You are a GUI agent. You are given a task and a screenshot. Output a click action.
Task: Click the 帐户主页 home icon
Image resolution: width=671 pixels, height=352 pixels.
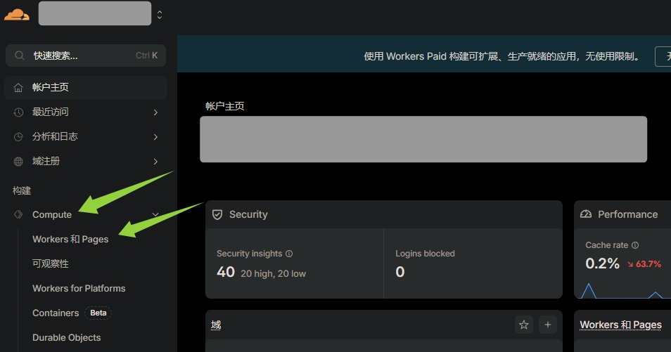(x=18, y=88)
